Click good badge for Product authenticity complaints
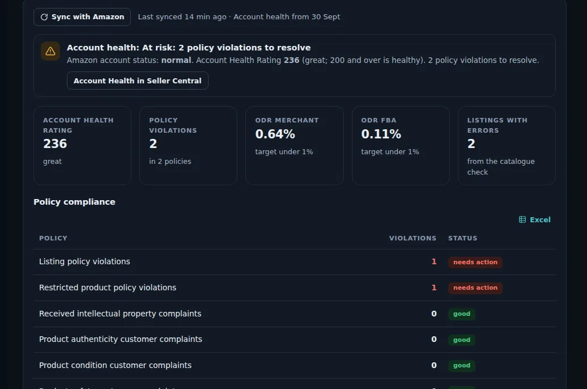This screenshot has height=389, width=587. (x=462, y=340)
